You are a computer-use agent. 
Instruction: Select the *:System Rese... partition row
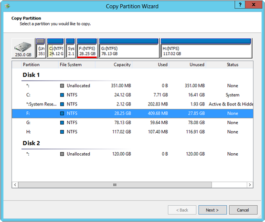tap(133, 104)
